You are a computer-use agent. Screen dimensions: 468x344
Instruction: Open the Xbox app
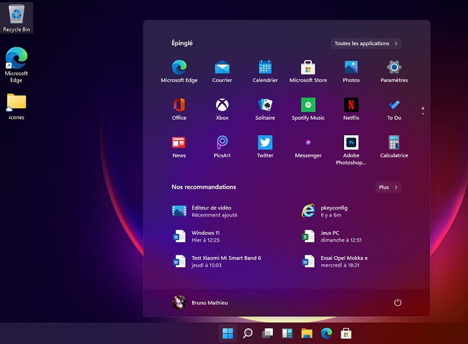point(222,105)
